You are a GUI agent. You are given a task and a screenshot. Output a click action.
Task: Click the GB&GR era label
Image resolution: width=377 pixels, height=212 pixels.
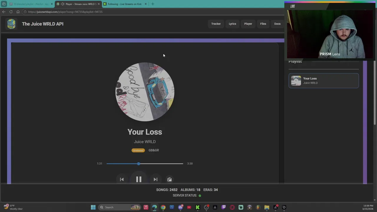pos(154,150)
